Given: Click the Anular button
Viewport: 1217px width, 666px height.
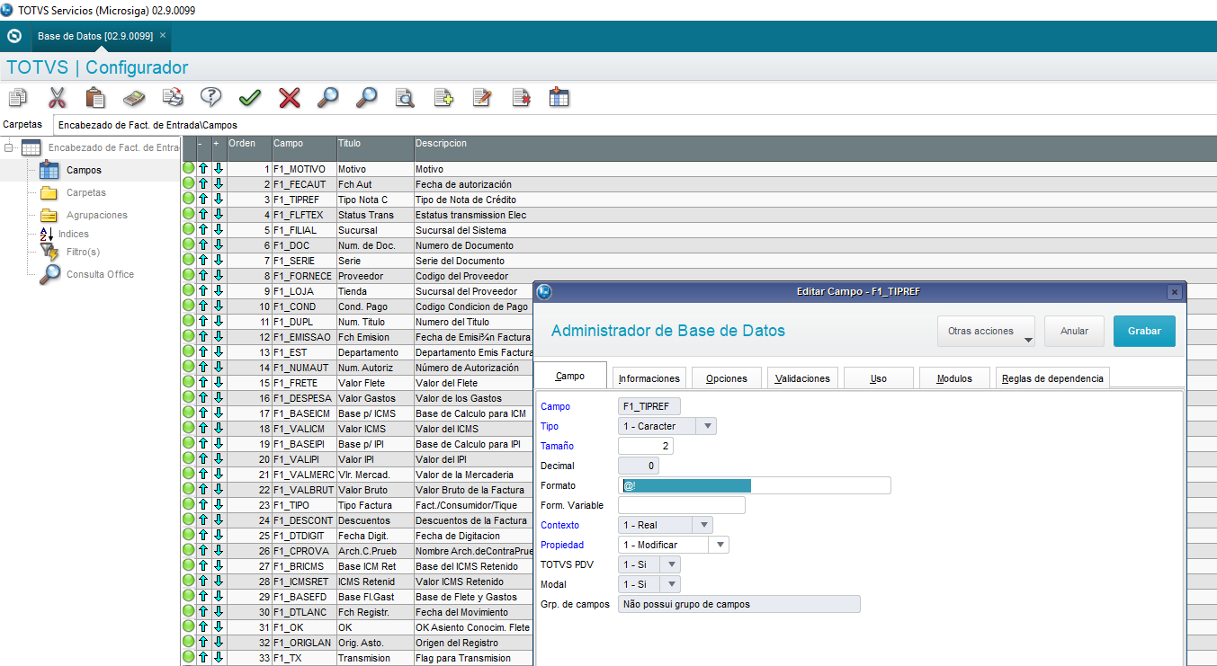Looking at the screenshot, I should pyautogui.click(x=1074, y=331).
